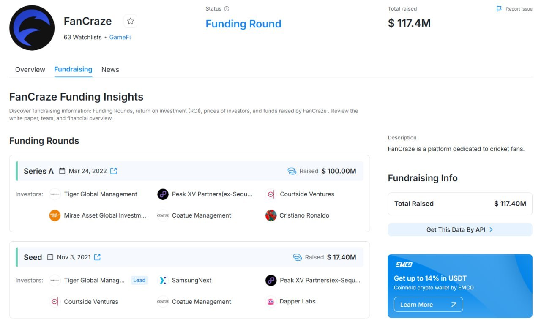The image size is (541, 319).
Task: Click the SamsungNext logo
Action: point(163,281)
